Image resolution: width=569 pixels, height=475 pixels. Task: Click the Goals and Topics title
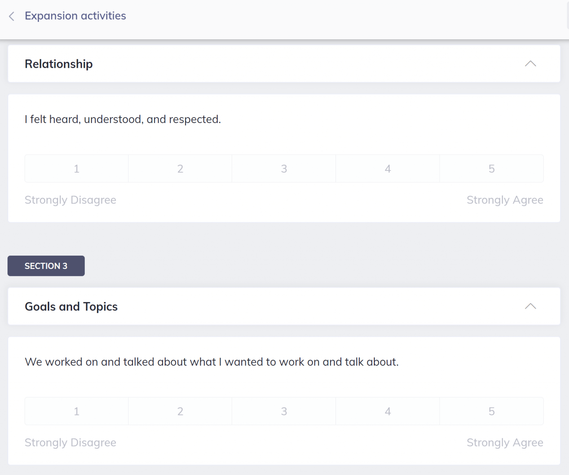71,307
